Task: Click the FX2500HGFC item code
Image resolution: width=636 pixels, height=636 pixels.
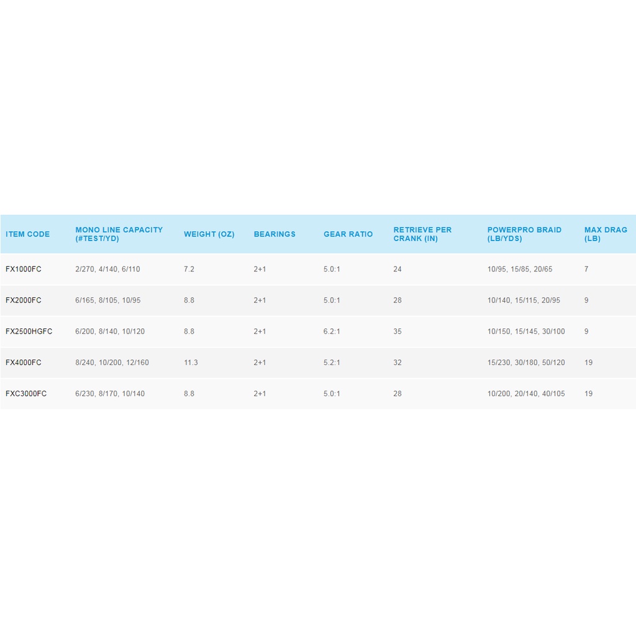Action: (29, 332)
